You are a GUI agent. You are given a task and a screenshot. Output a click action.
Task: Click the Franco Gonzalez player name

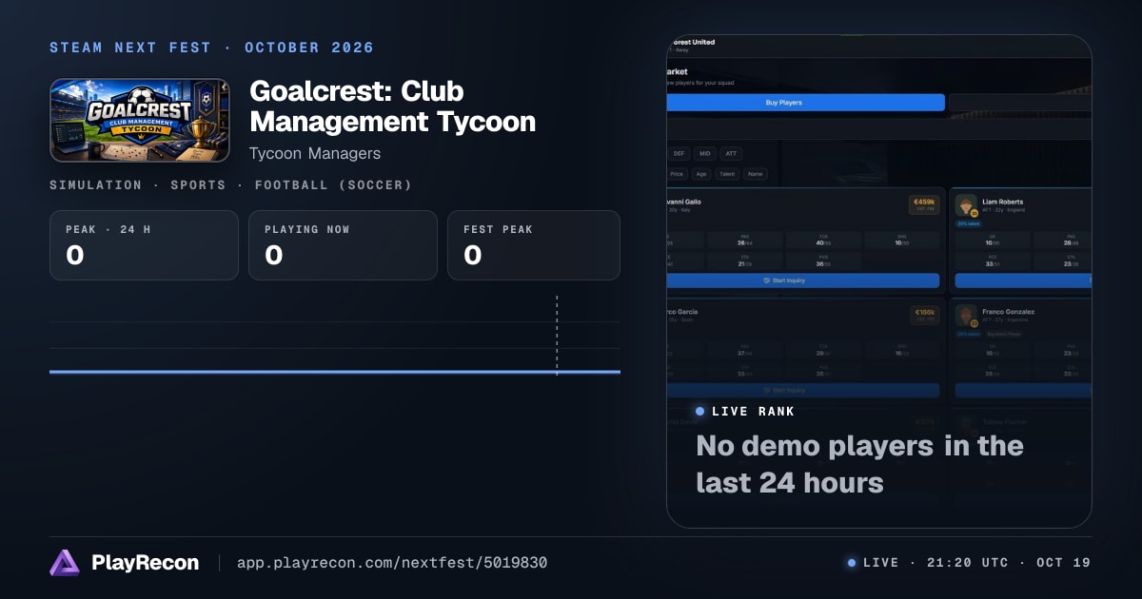pos(1008,311)
